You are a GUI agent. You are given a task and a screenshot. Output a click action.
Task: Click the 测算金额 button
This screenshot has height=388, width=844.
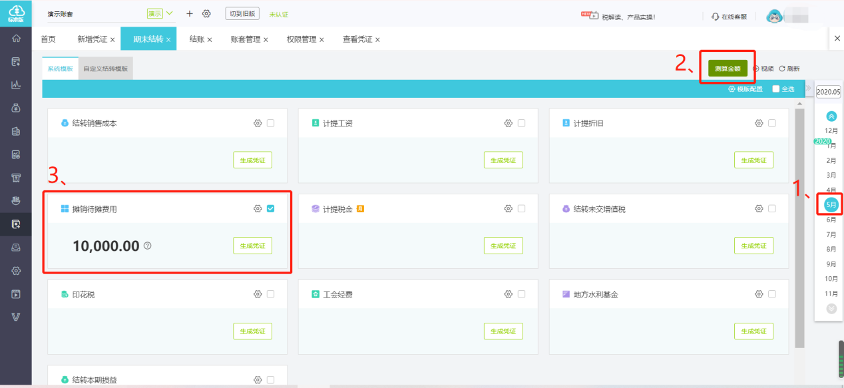click(727, 68)
